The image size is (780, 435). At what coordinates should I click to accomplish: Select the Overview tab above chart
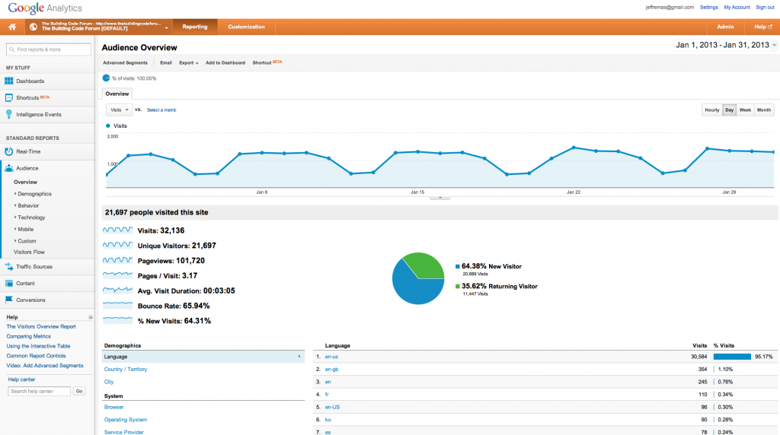click(117, 94)
